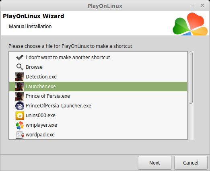
Task: Click the file list vertical scrollbar
Action: [191, 95]
